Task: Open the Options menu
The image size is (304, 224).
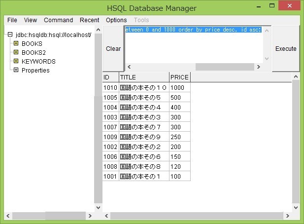Action: click(x=116, y=20)
